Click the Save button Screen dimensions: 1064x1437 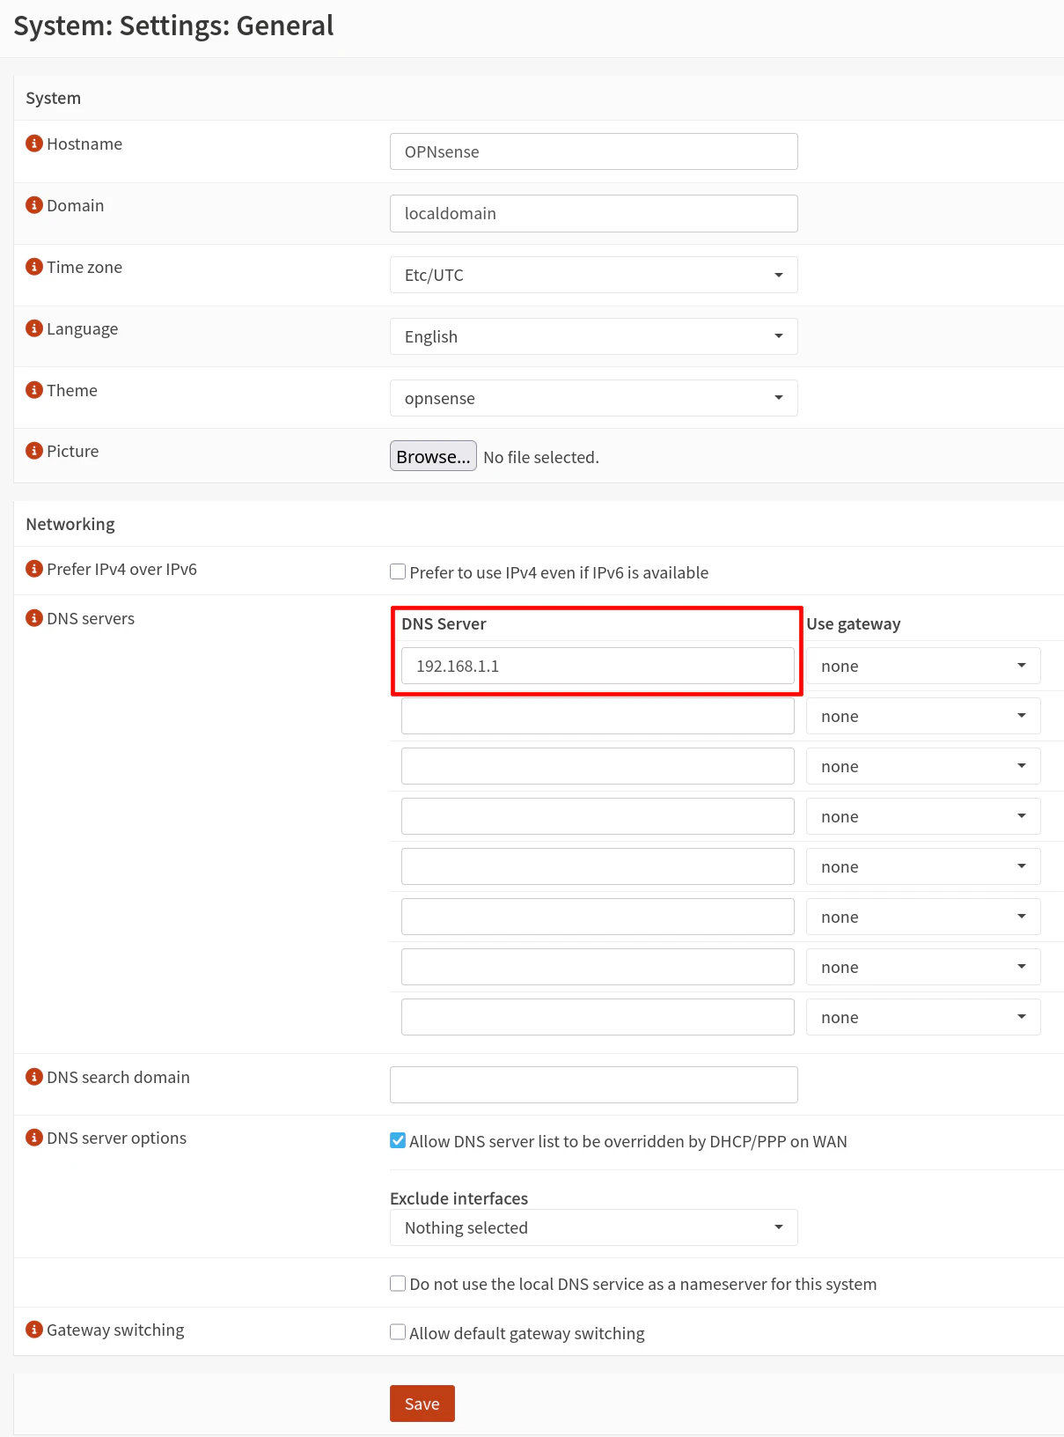(x=422, y=1404)
